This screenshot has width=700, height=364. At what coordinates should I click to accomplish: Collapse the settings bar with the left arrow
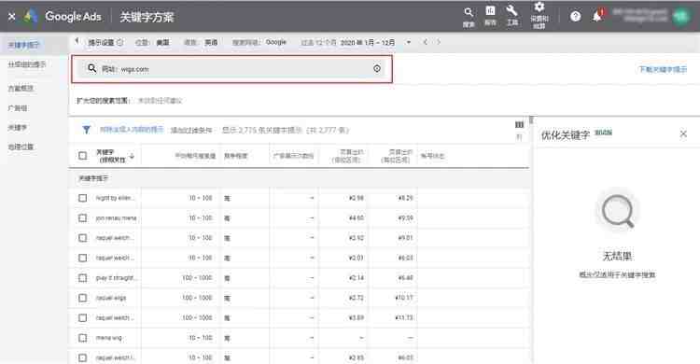click(77, 41)
